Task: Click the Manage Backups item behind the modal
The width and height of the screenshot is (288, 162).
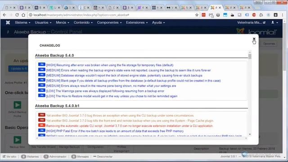Action: pos(69,147)
